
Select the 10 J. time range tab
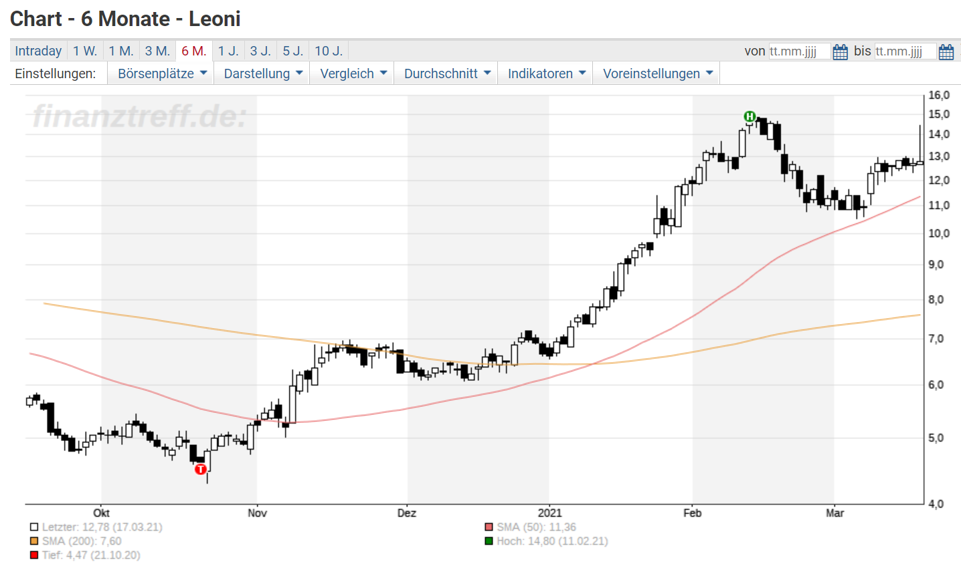(x=329, y=51)
